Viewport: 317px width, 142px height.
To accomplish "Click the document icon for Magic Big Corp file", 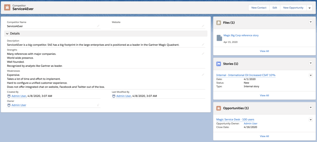I will (219, 38).
